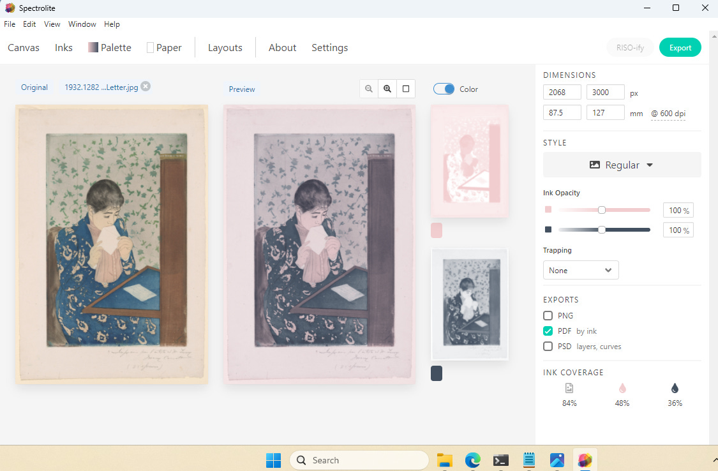The image size is (718, 471).
Task: Click the taskbar Search box
Action: (359, 460)
